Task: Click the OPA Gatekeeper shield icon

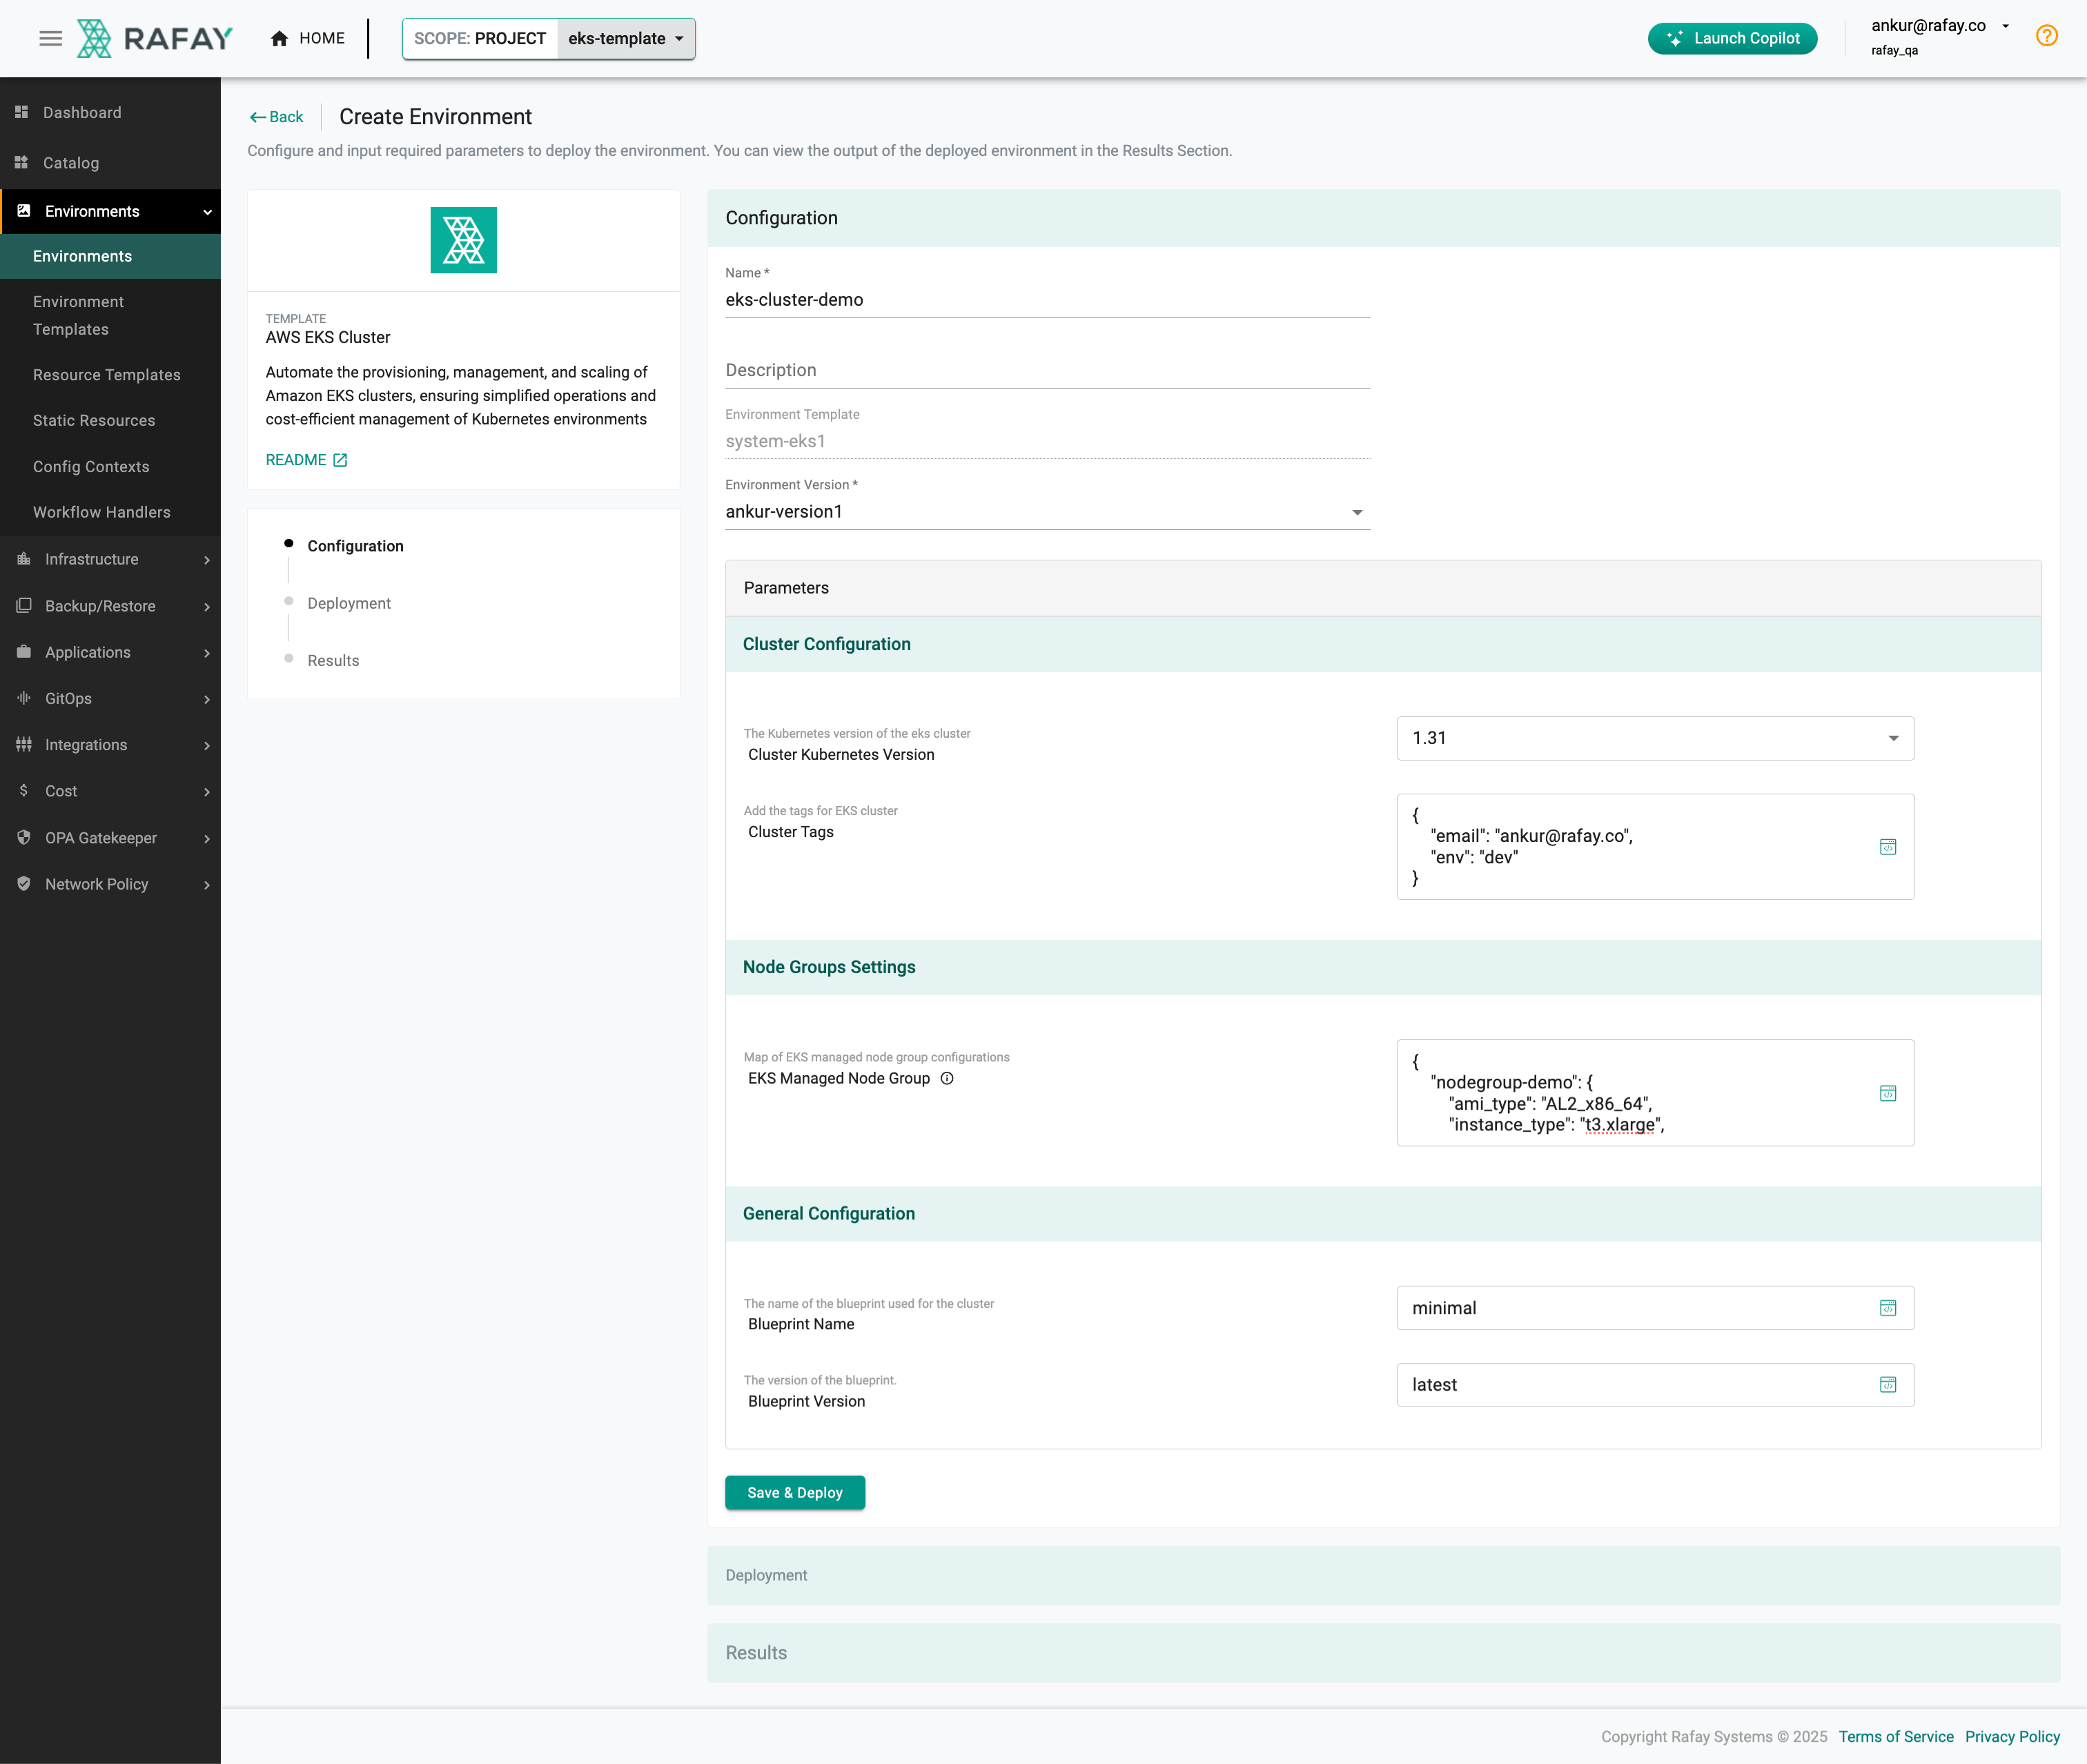Action: click(x=24, y=838)
